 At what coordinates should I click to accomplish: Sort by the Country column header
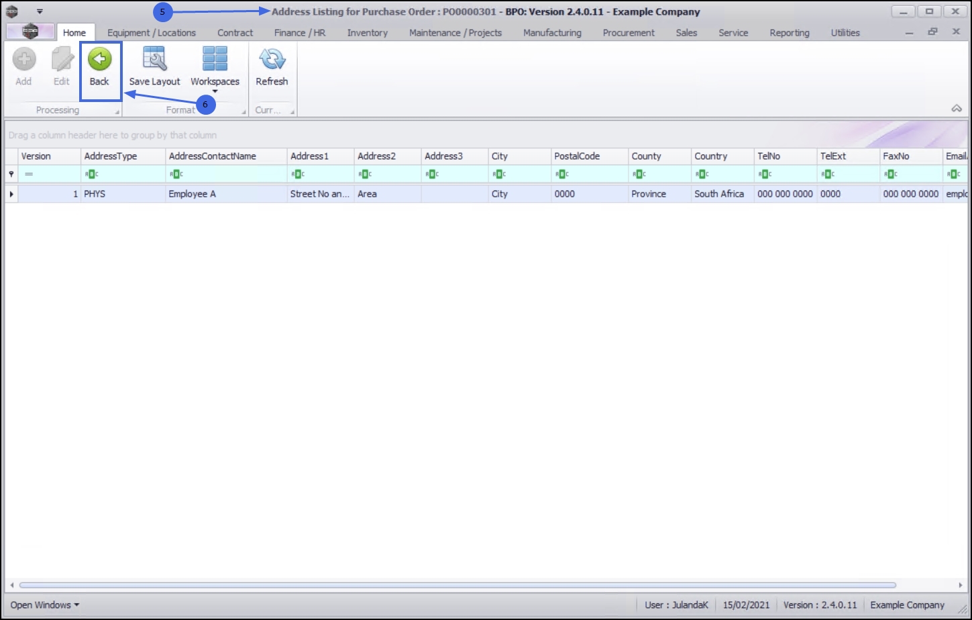(723, 156)
